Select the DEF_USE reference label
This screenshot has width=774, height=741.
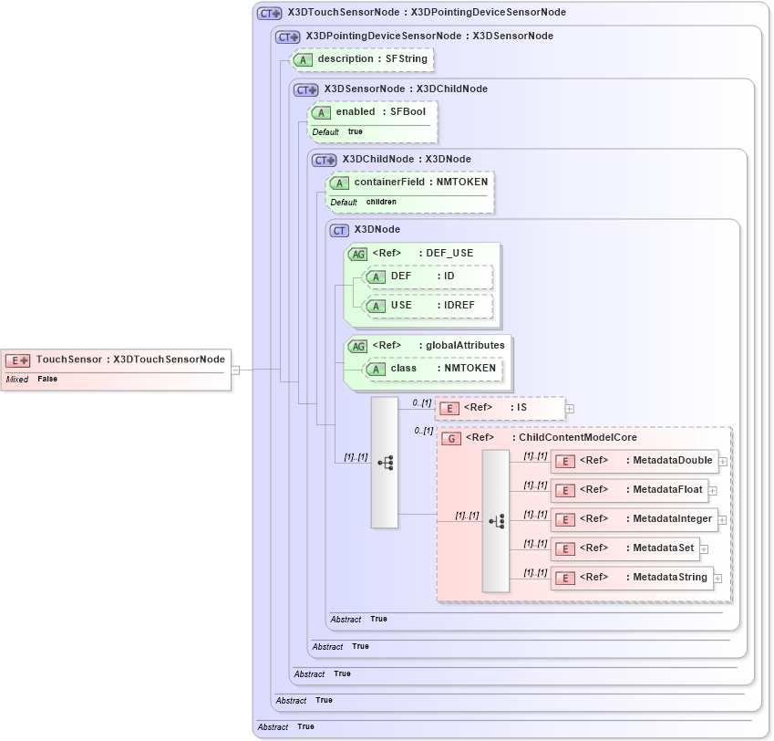click(423, 253)
